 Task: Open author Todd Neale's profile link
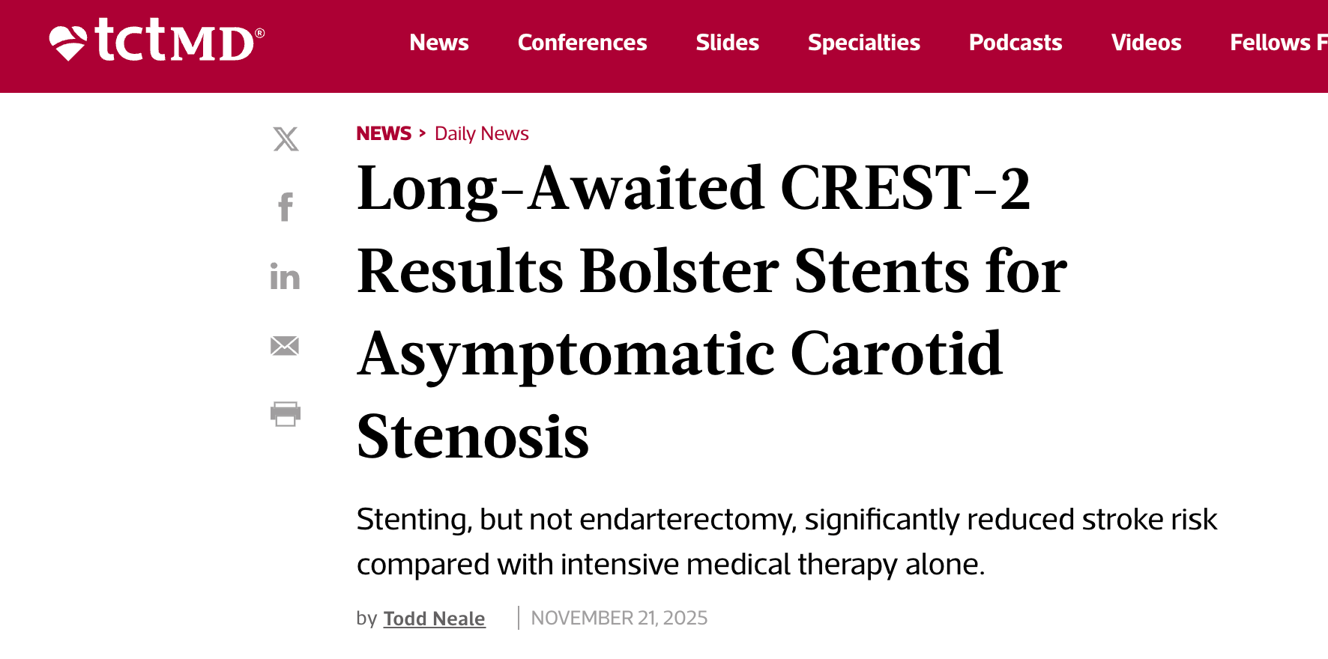[435, 619]
